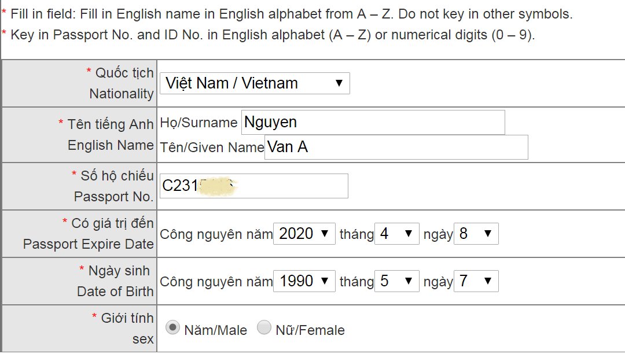Viewport: 625px width, 354px height.
Task: Click the 'Tên/Given Name' text label
Action: (212, 147)
